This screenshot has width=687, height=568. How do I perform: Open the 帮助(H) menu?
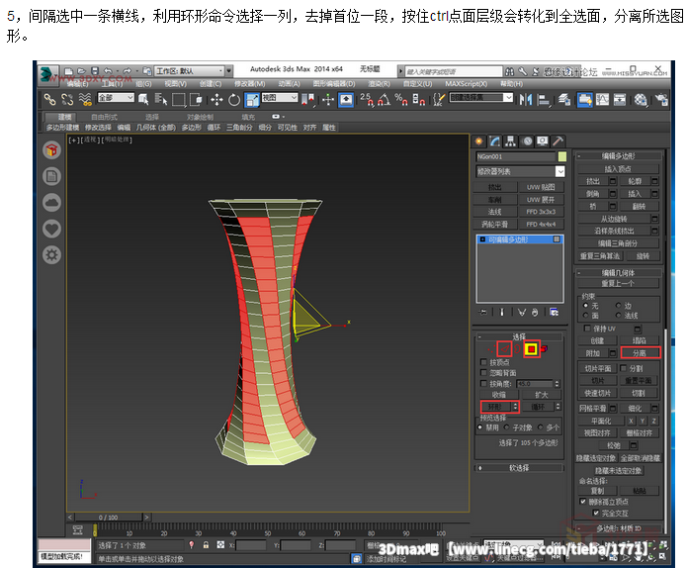(x=511, y=84)
